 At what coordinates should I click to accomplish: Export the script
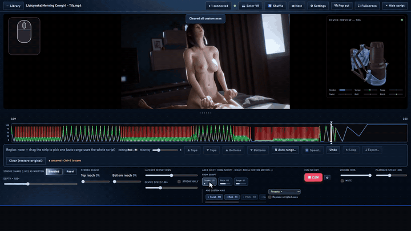click(372, 150)
